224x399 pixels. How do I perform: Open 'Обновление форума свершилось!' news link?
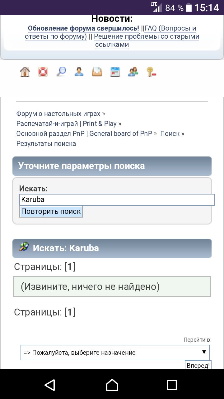[83, 28]
